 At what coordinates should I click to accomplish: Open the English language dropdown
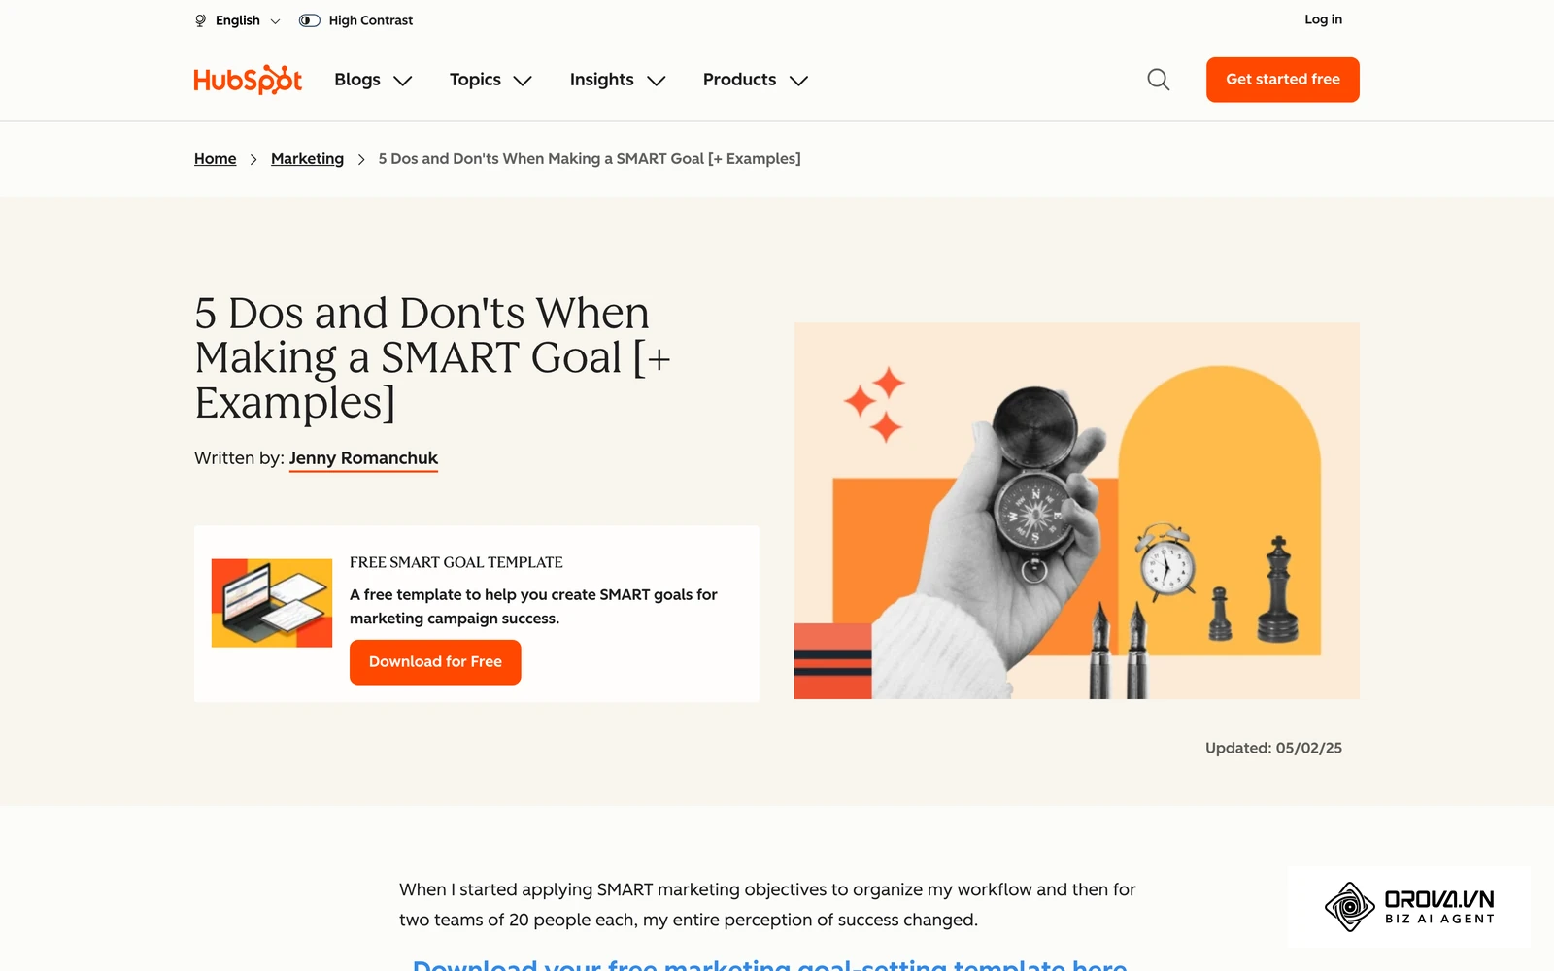(x=247, y=20)
